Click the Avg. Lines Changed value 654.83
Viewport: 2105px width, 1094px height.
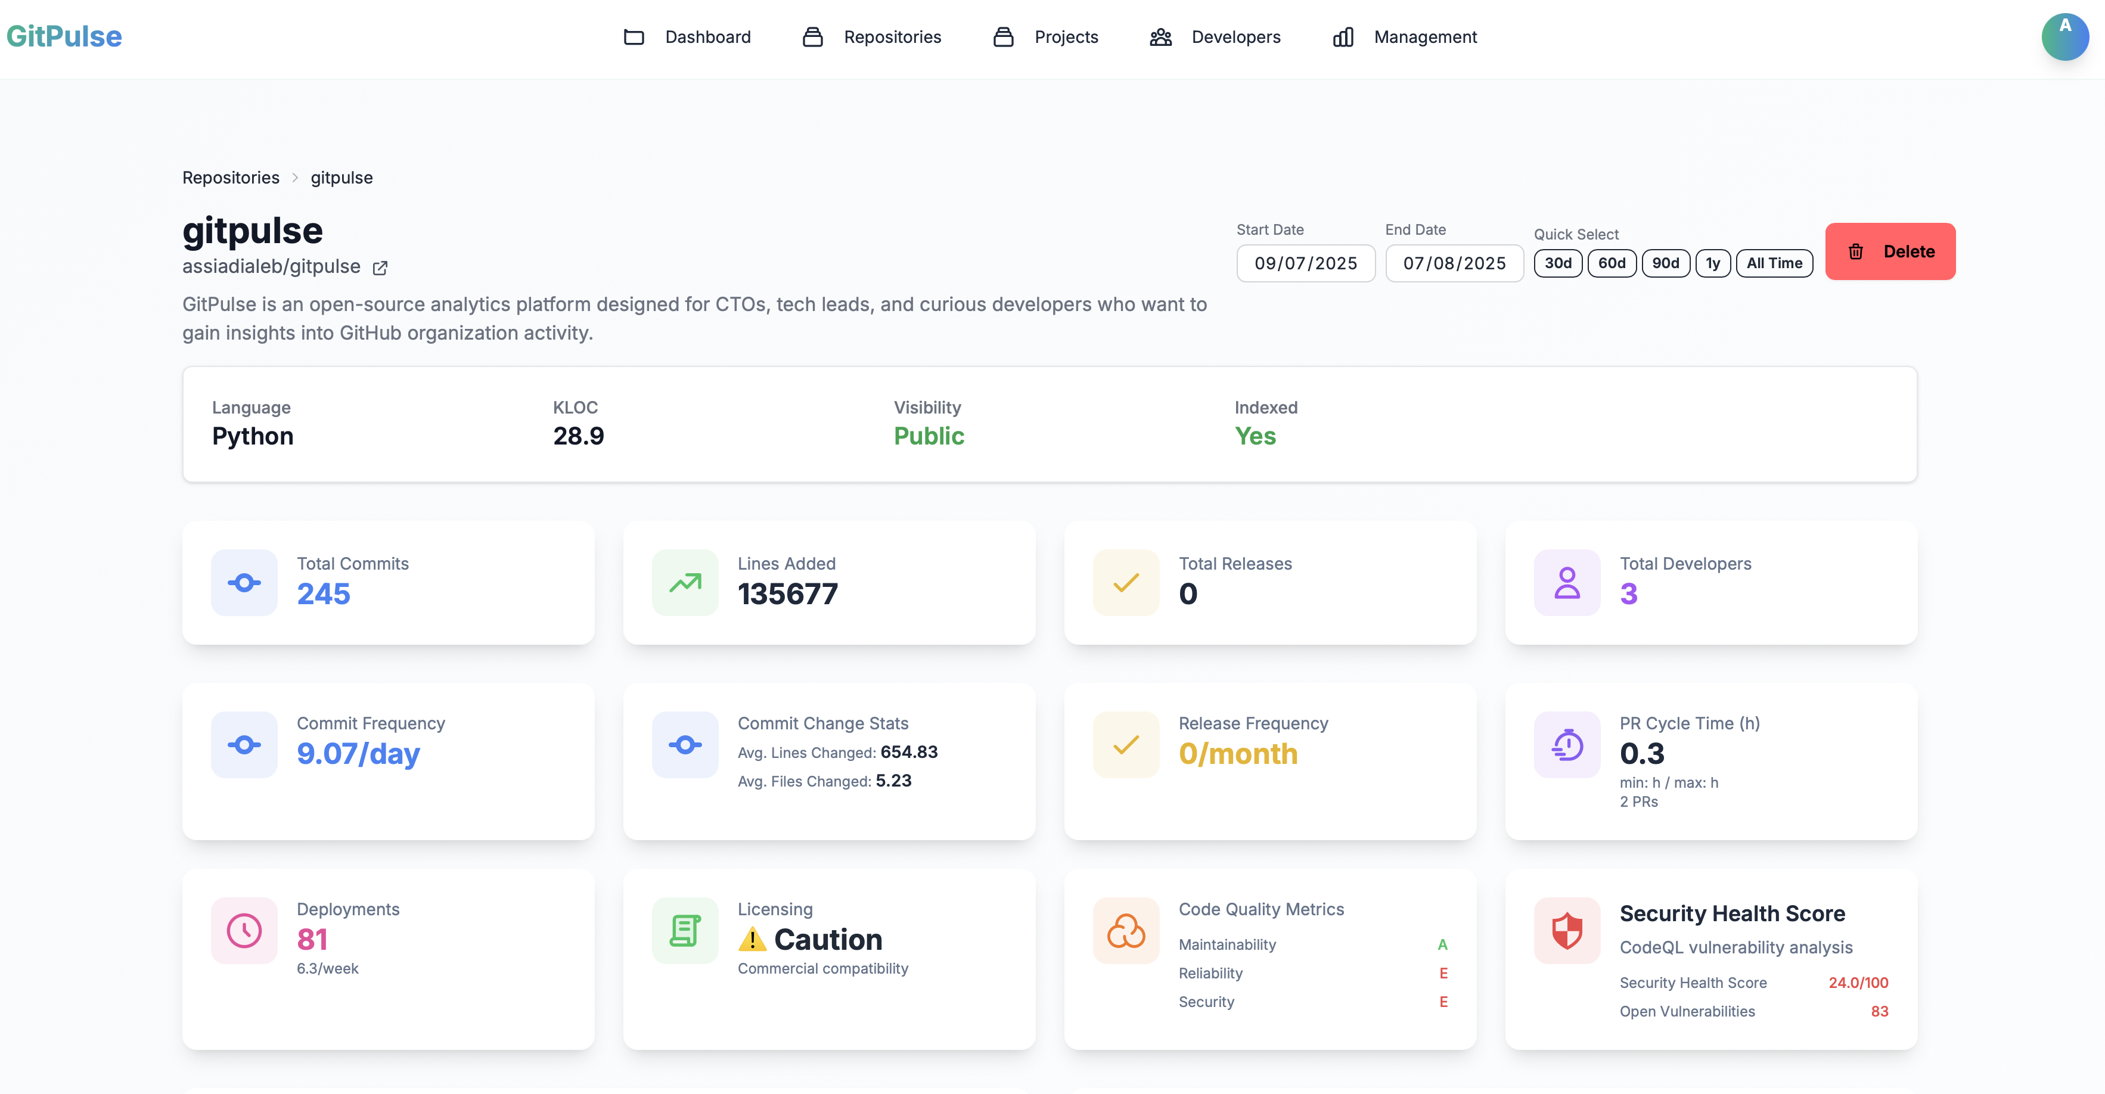[x=909, y=751]
